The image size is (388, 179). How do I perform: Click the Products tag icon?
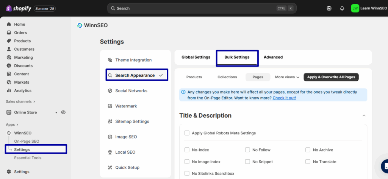coord(9,41)
